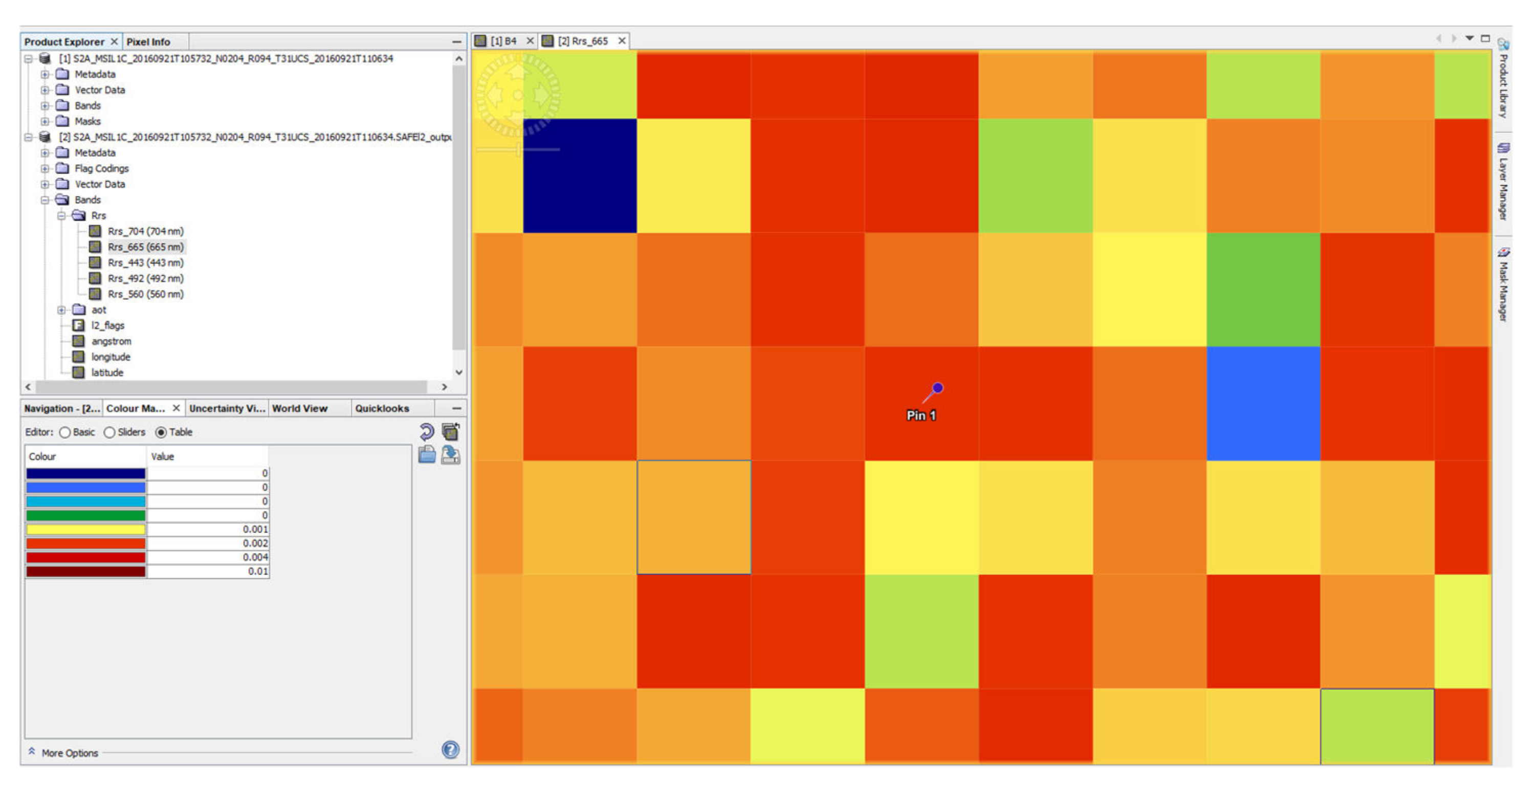The height and width of the screenshot is (792, 1535).
Task: Click the import colour palette icon
Action: coord(427,455)
